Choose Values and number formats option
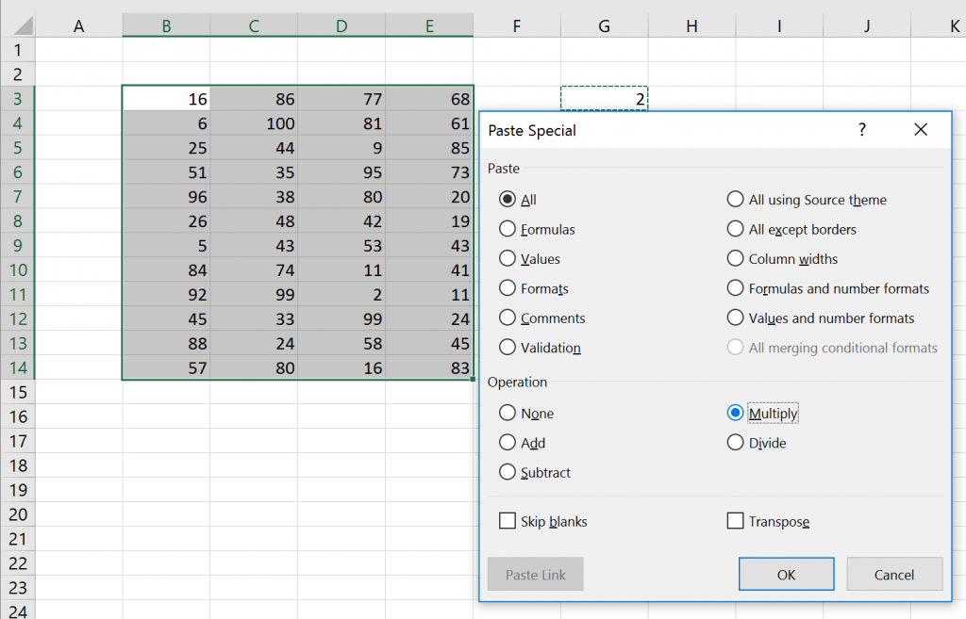This screenshot has width=966, height=619. pyautogui.click(x=735, y=318)
